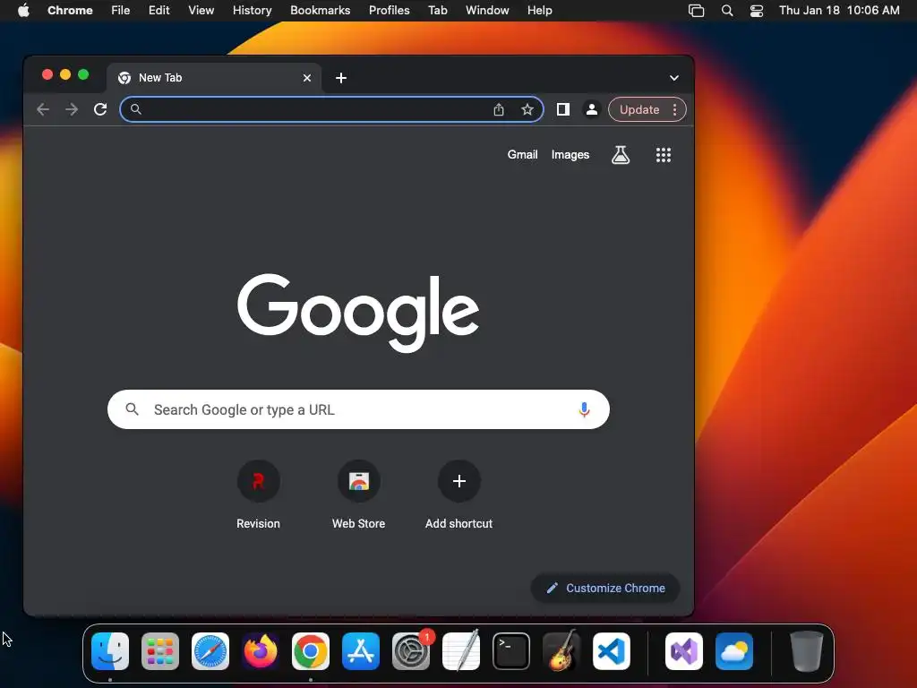Click Customize Chrome button
This screenshot has width=917, height=688.
click(605, 588)
